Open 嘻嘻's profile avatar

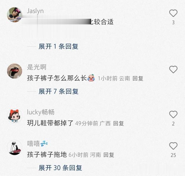coord(15,148)
